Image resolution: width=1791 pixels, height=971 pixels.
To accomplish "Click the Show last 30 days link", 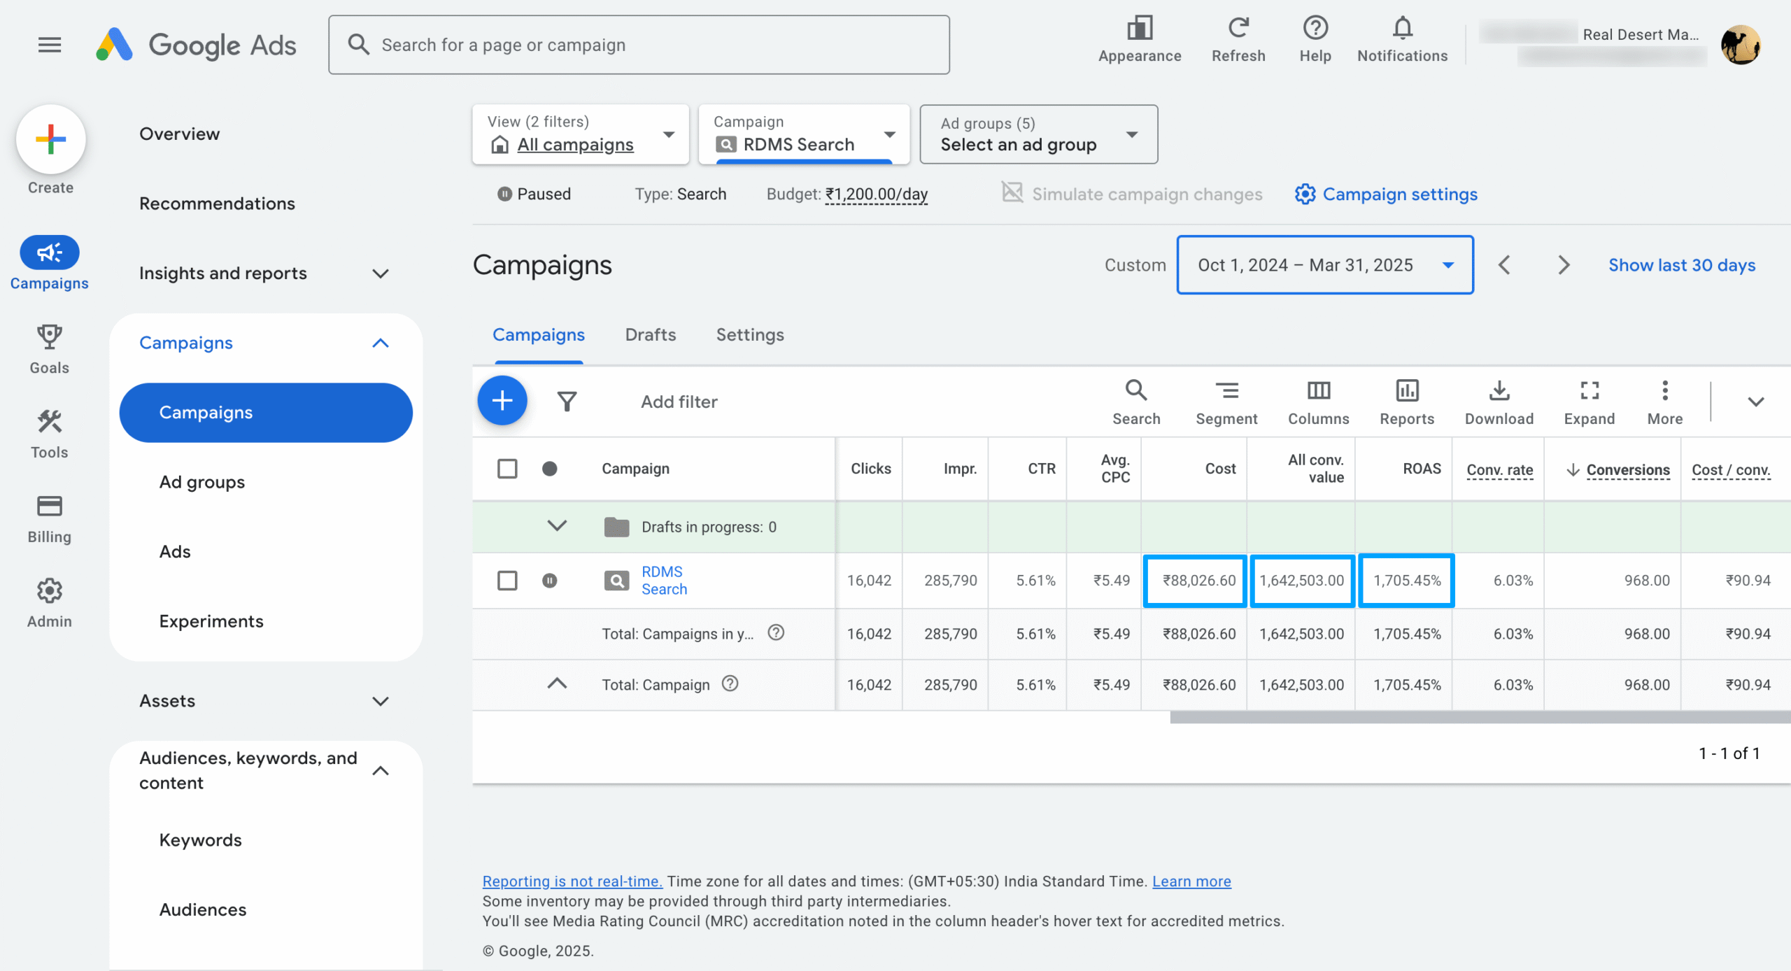I will tap(1681, 265).
